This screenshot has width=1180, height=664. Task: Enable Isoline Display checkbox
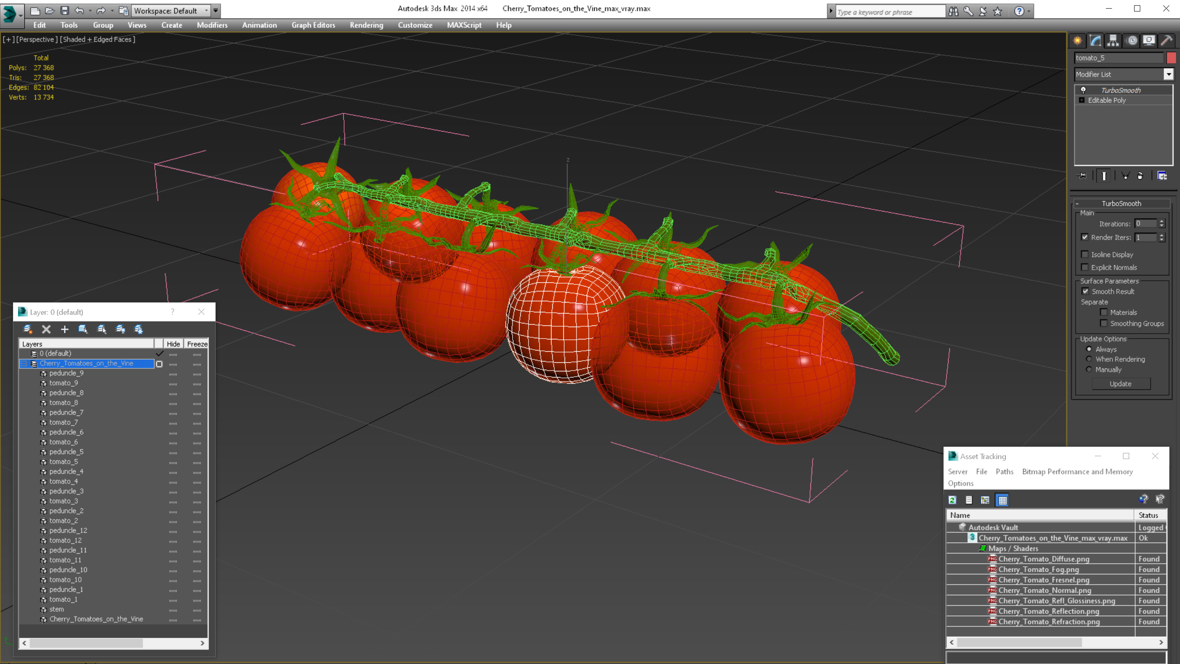click(1085, 254)
